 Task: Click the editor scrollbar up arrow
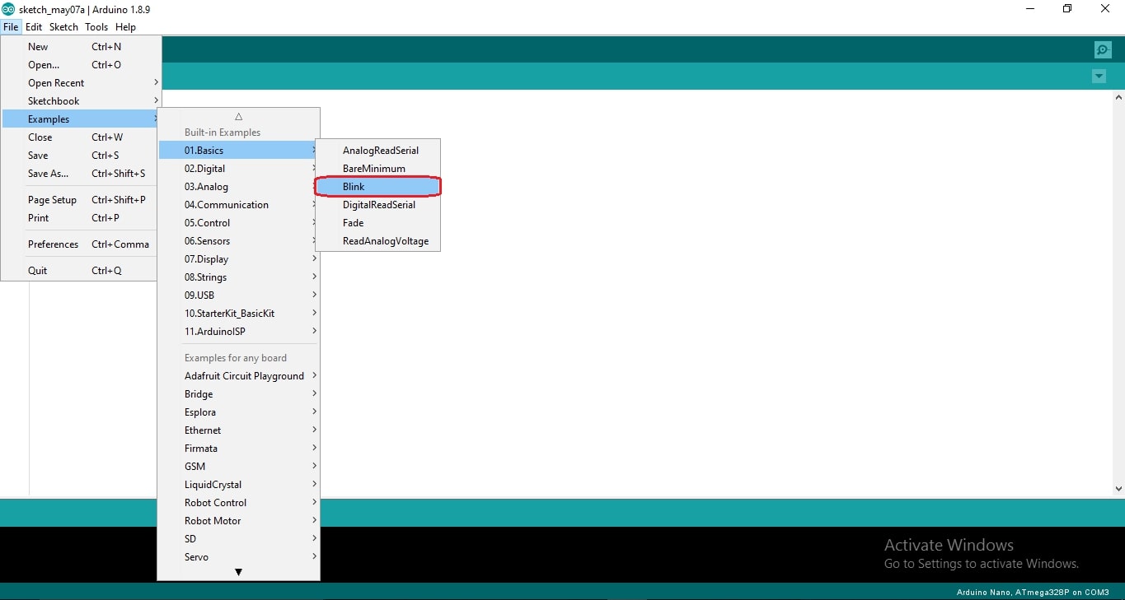[x=1118, y=98]
